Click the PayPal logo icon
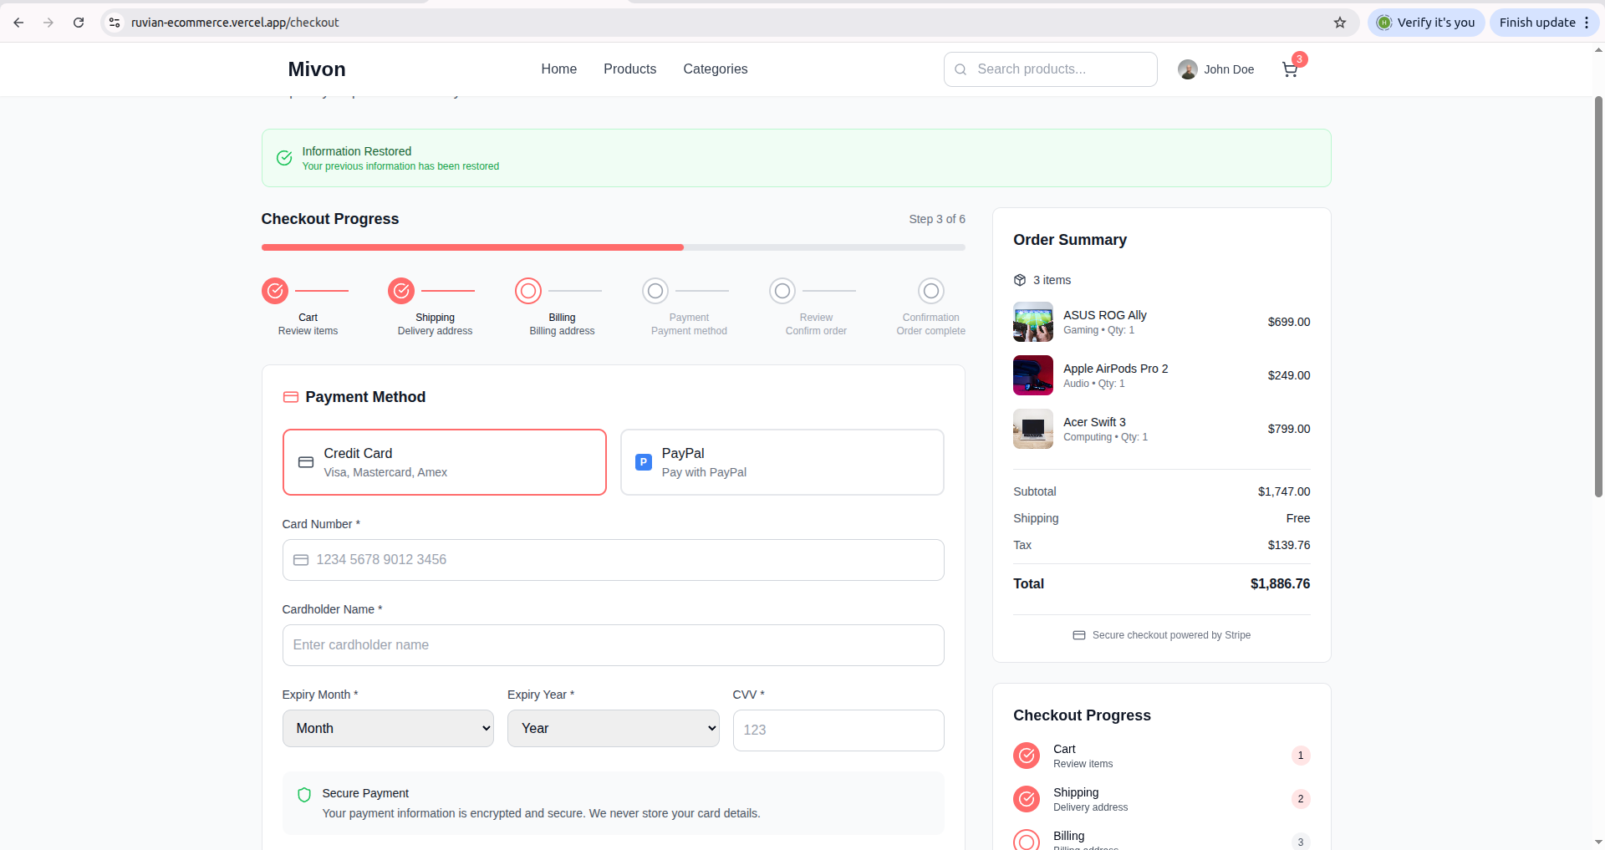The image size is (1605, 850). point(644,462)
